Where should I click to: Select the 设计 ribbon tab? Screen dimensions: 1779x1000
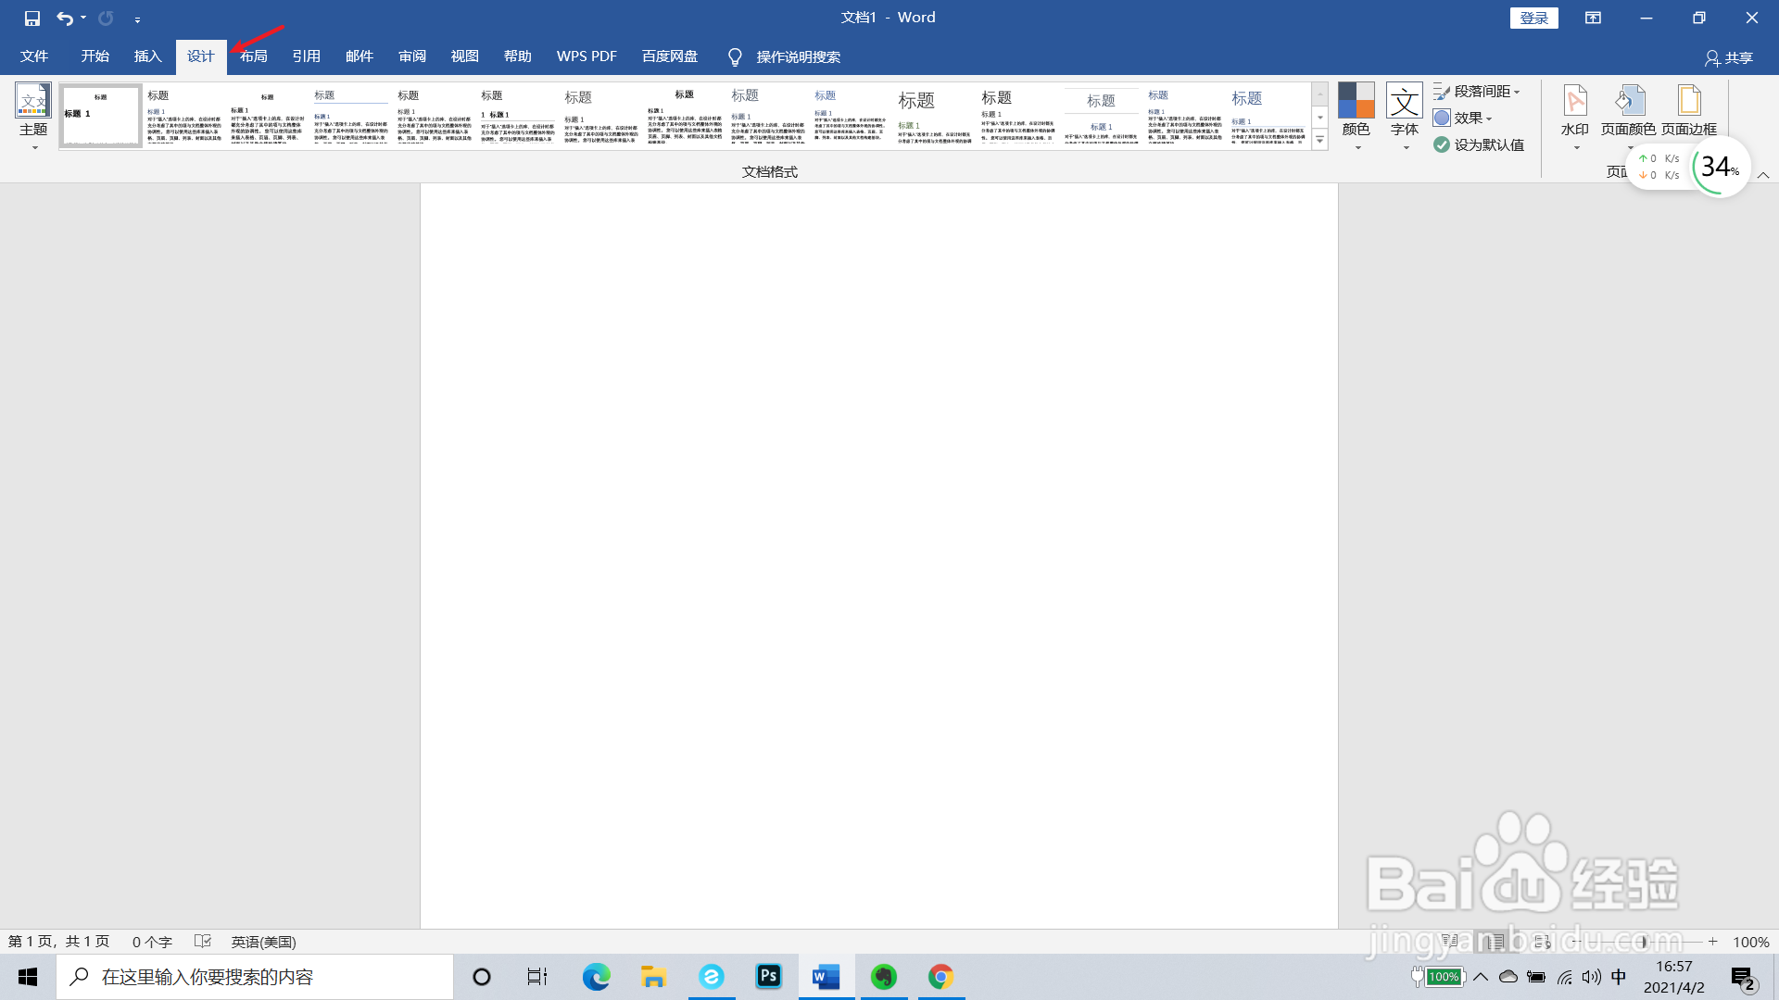point(200,56)
